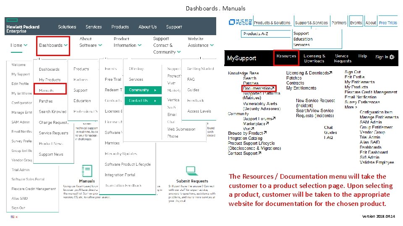Image resolution: width=403 pixels, height=226 pixels.
Task: Open Service Requests tab in MySupport
Action: pyautogui.click(x=343, y=59)
